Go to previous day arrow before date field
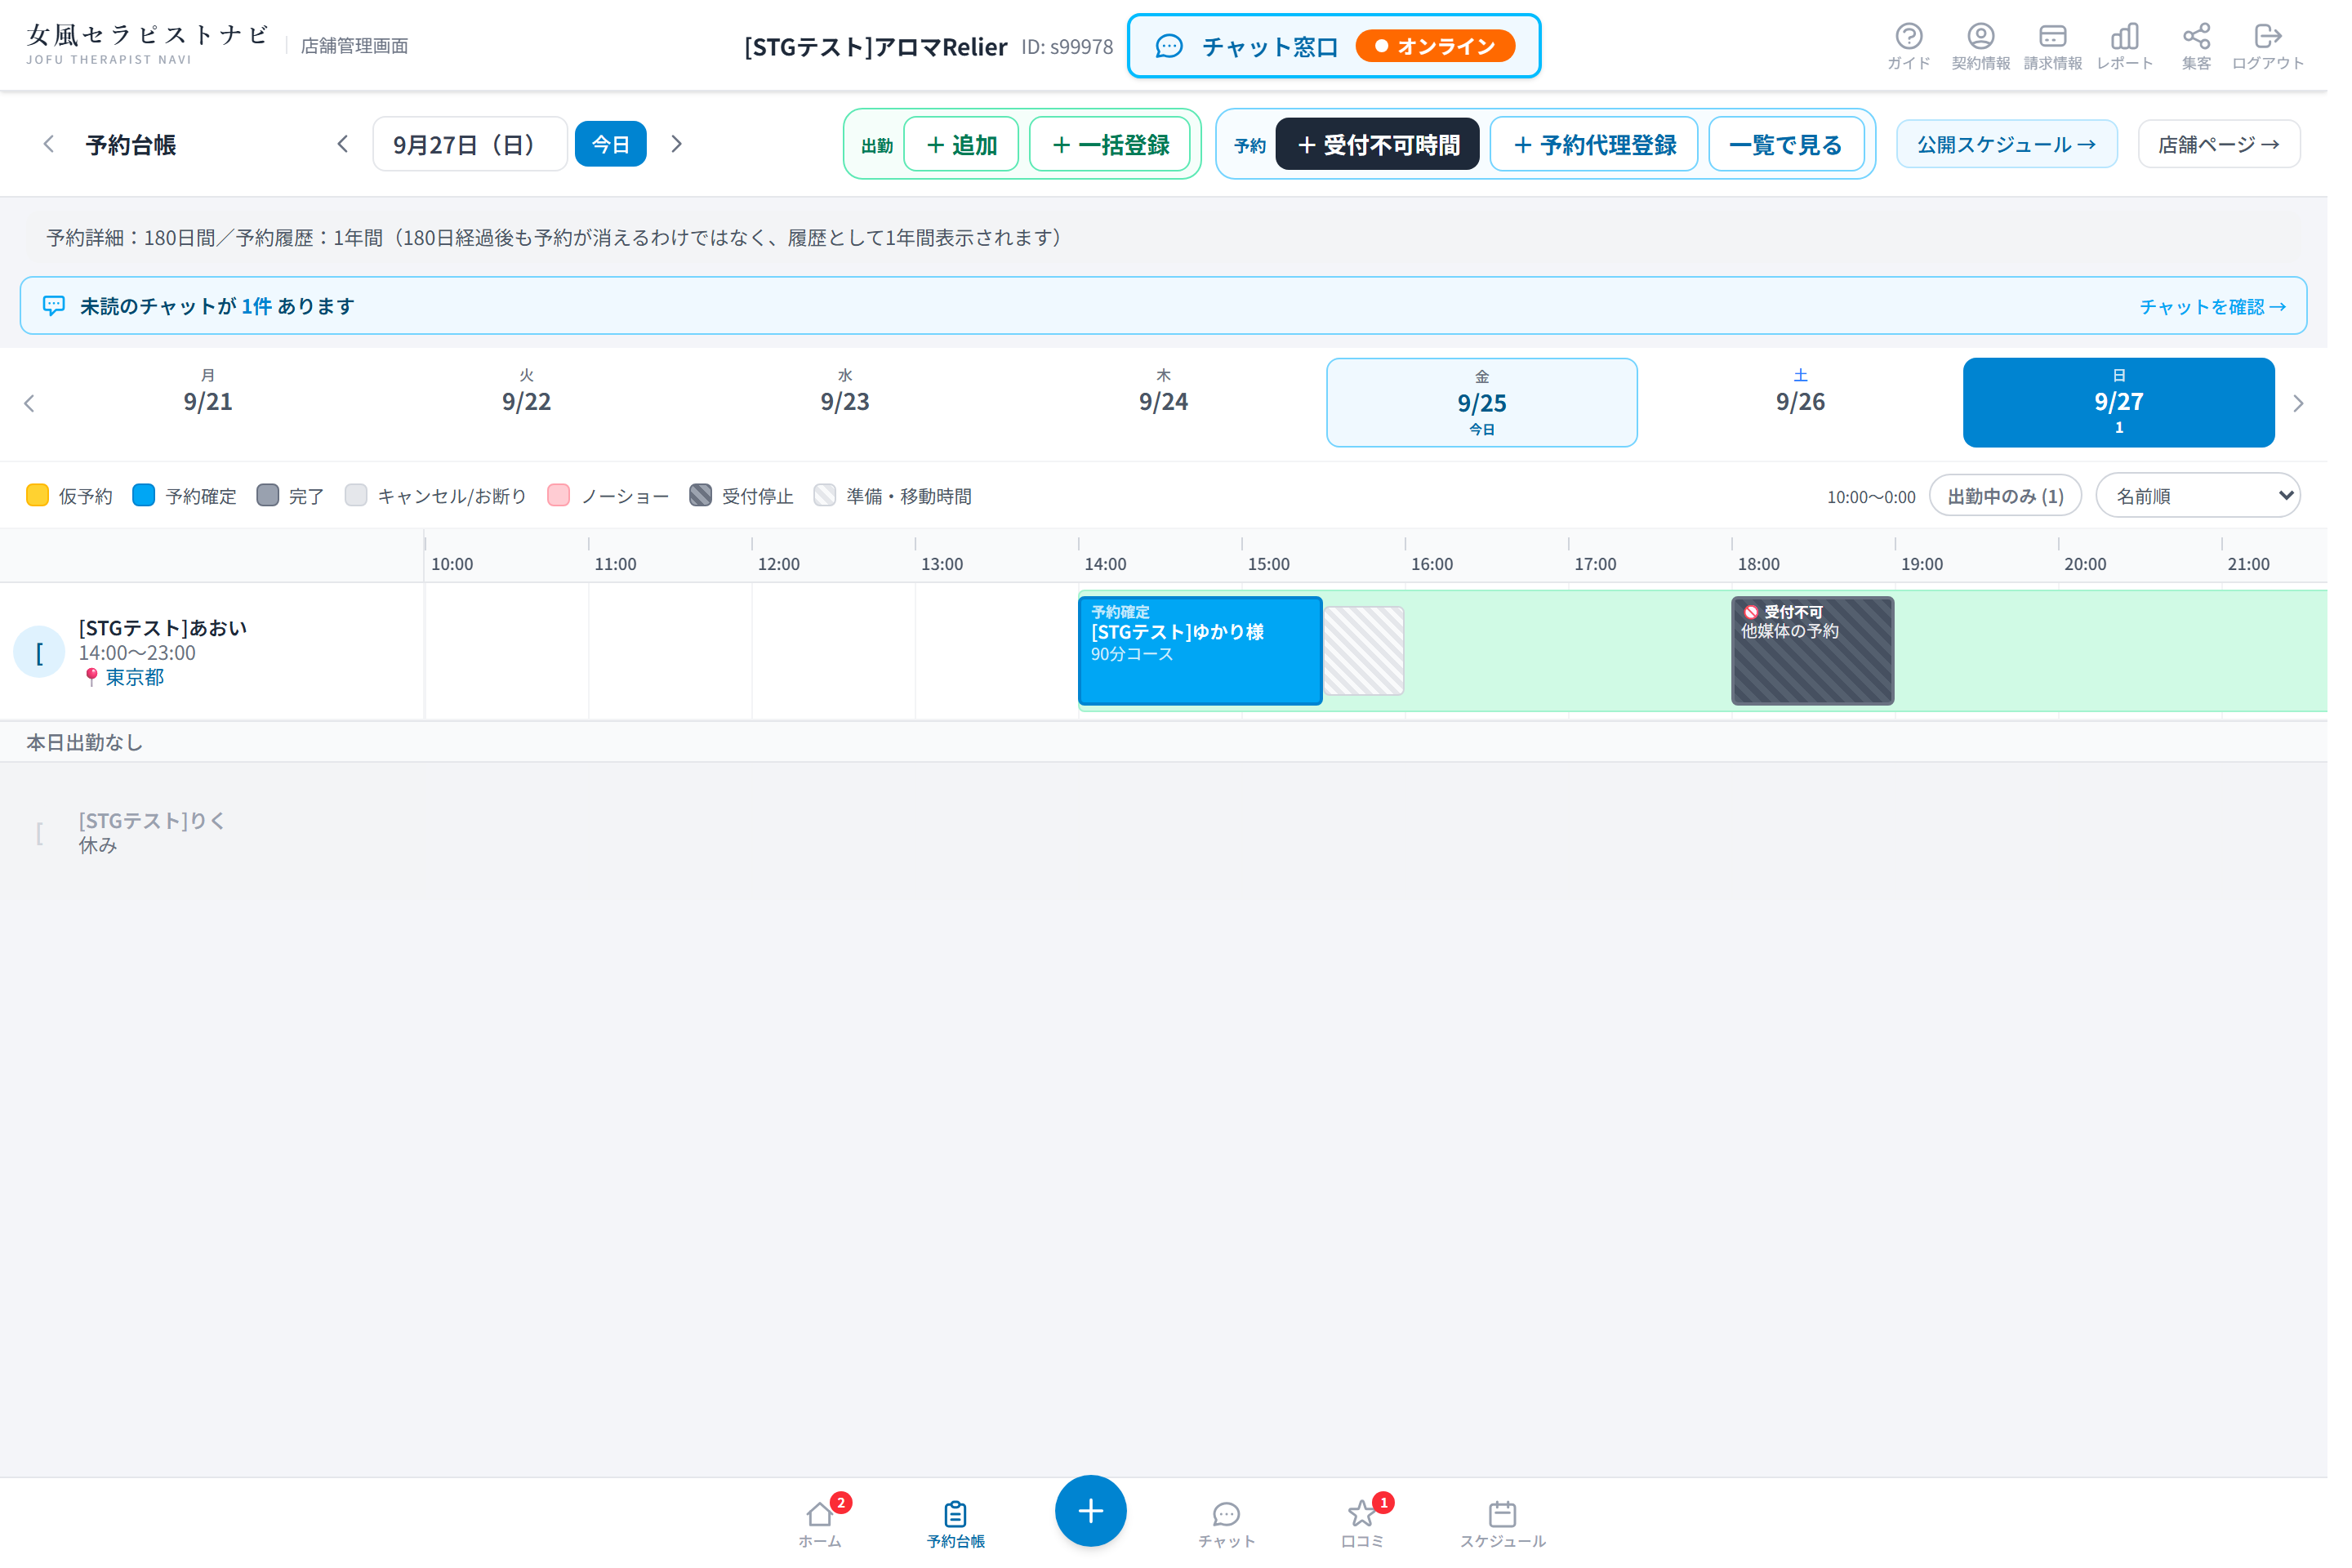The image size is (2352, 1568). click(x=346, y=145)
